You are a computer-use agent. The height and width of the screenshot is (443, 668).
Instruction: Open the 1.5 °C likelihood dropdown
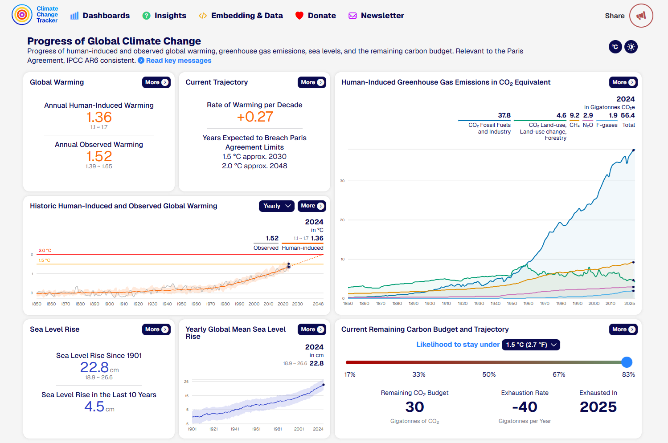tap(531, 344)
